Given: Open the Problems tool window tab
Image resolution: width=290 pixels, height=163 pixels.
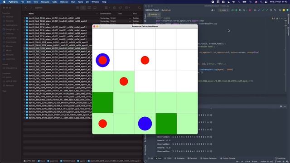Looking at the screenshot, I should (179, 158).
